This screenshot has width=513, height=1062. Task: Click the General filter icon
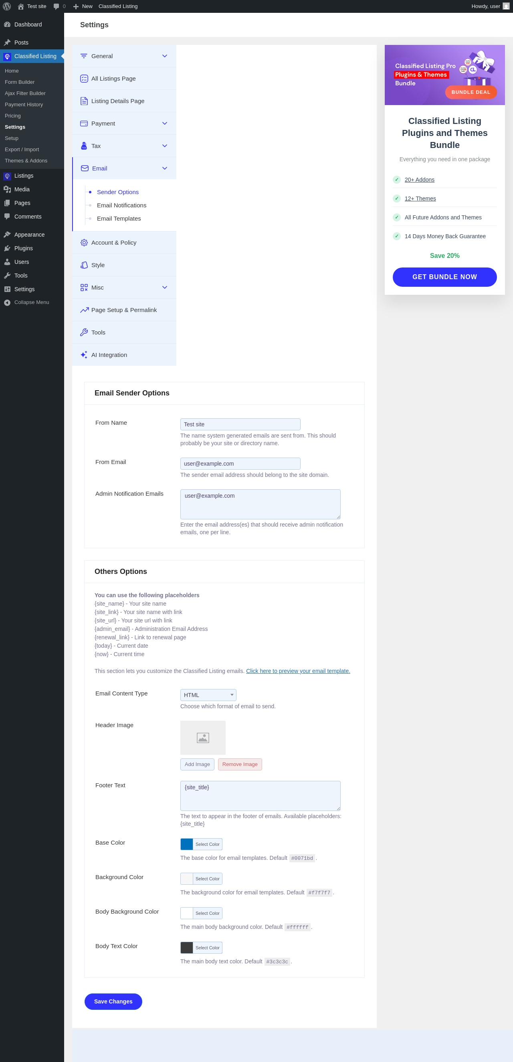84,56
